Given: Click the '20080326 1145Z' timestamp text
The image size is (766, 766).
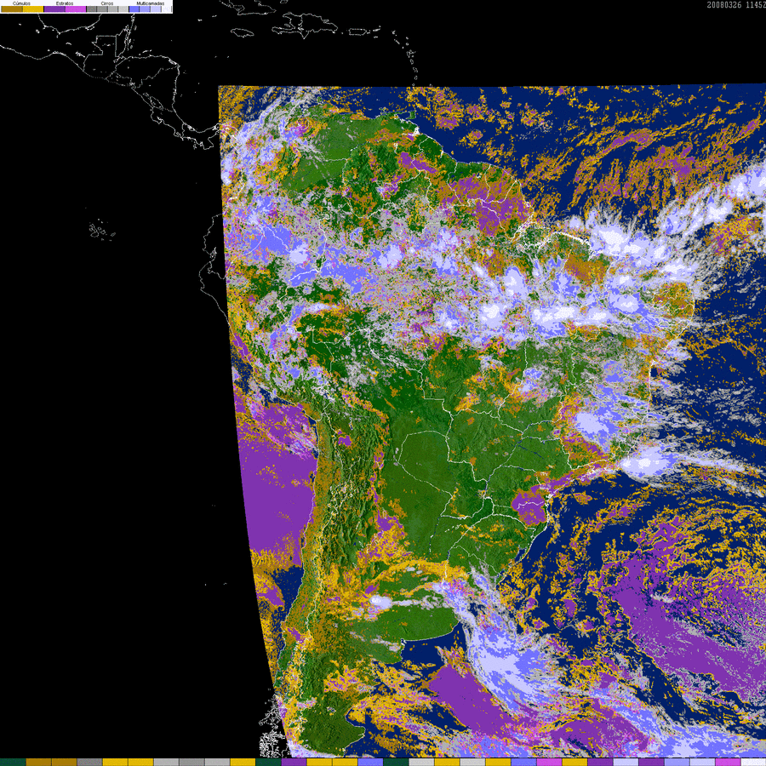Looking at the screenshot, I should [736, 5].
